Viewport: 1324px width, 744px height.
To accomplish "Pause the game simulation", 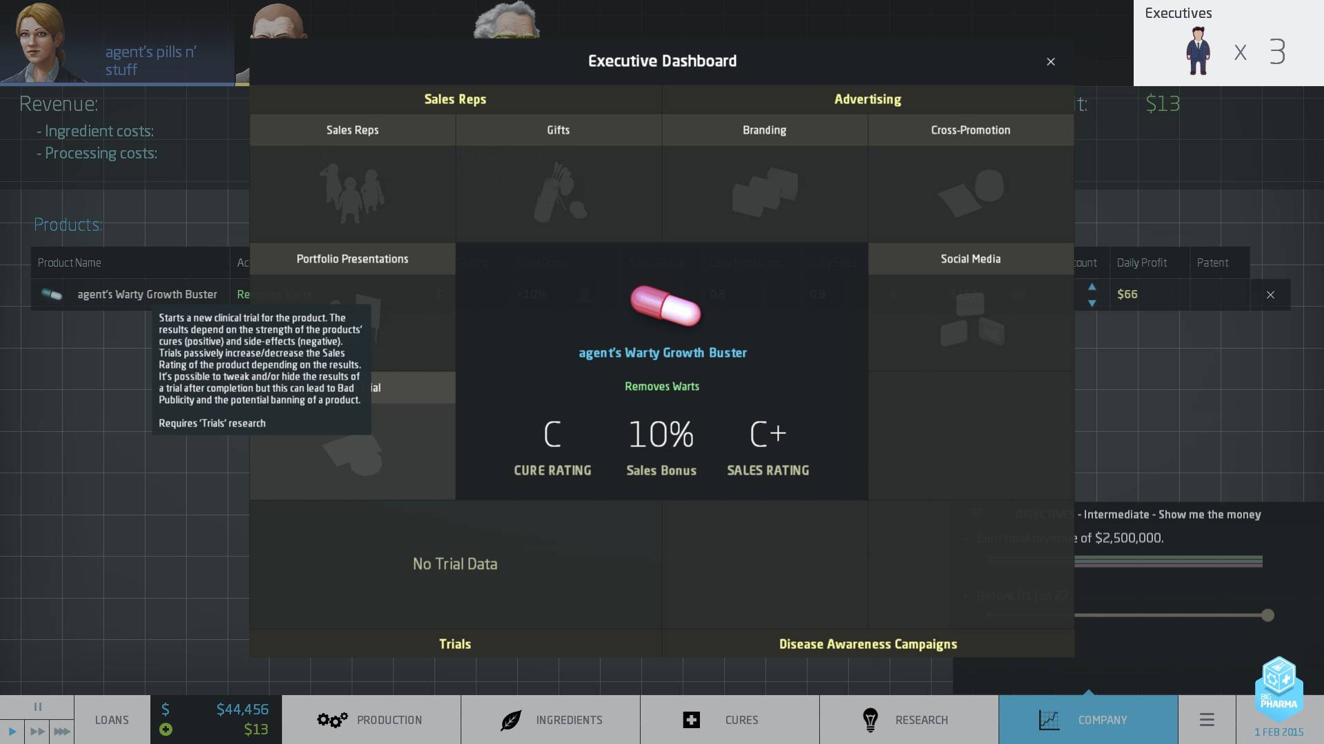I will [37, 707].
